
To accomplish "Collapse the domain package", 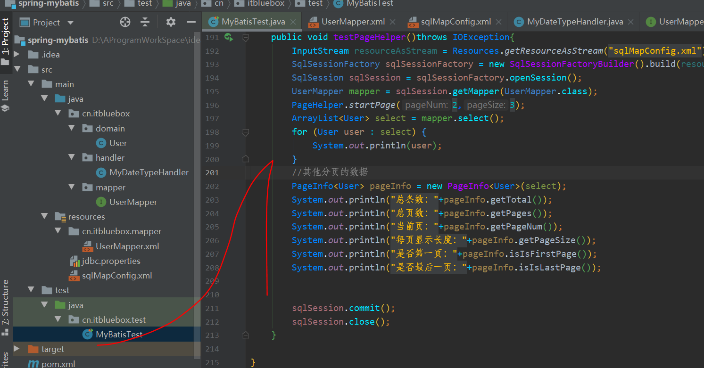I will pos(72,128).
